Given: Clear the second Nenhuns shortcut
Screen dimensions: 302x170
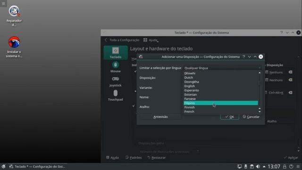Looking at the screenshot, I should tap(291, 80).
